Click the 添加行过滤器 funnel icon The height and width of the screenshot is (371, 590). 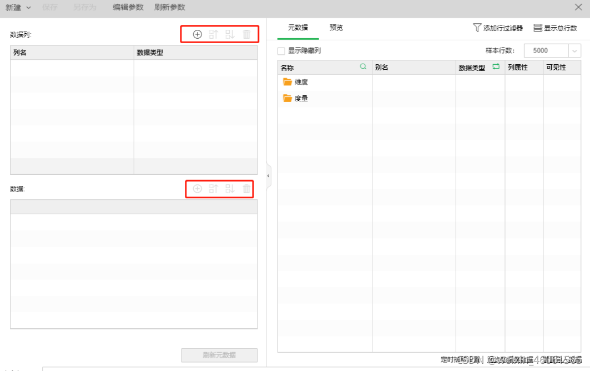477,28
